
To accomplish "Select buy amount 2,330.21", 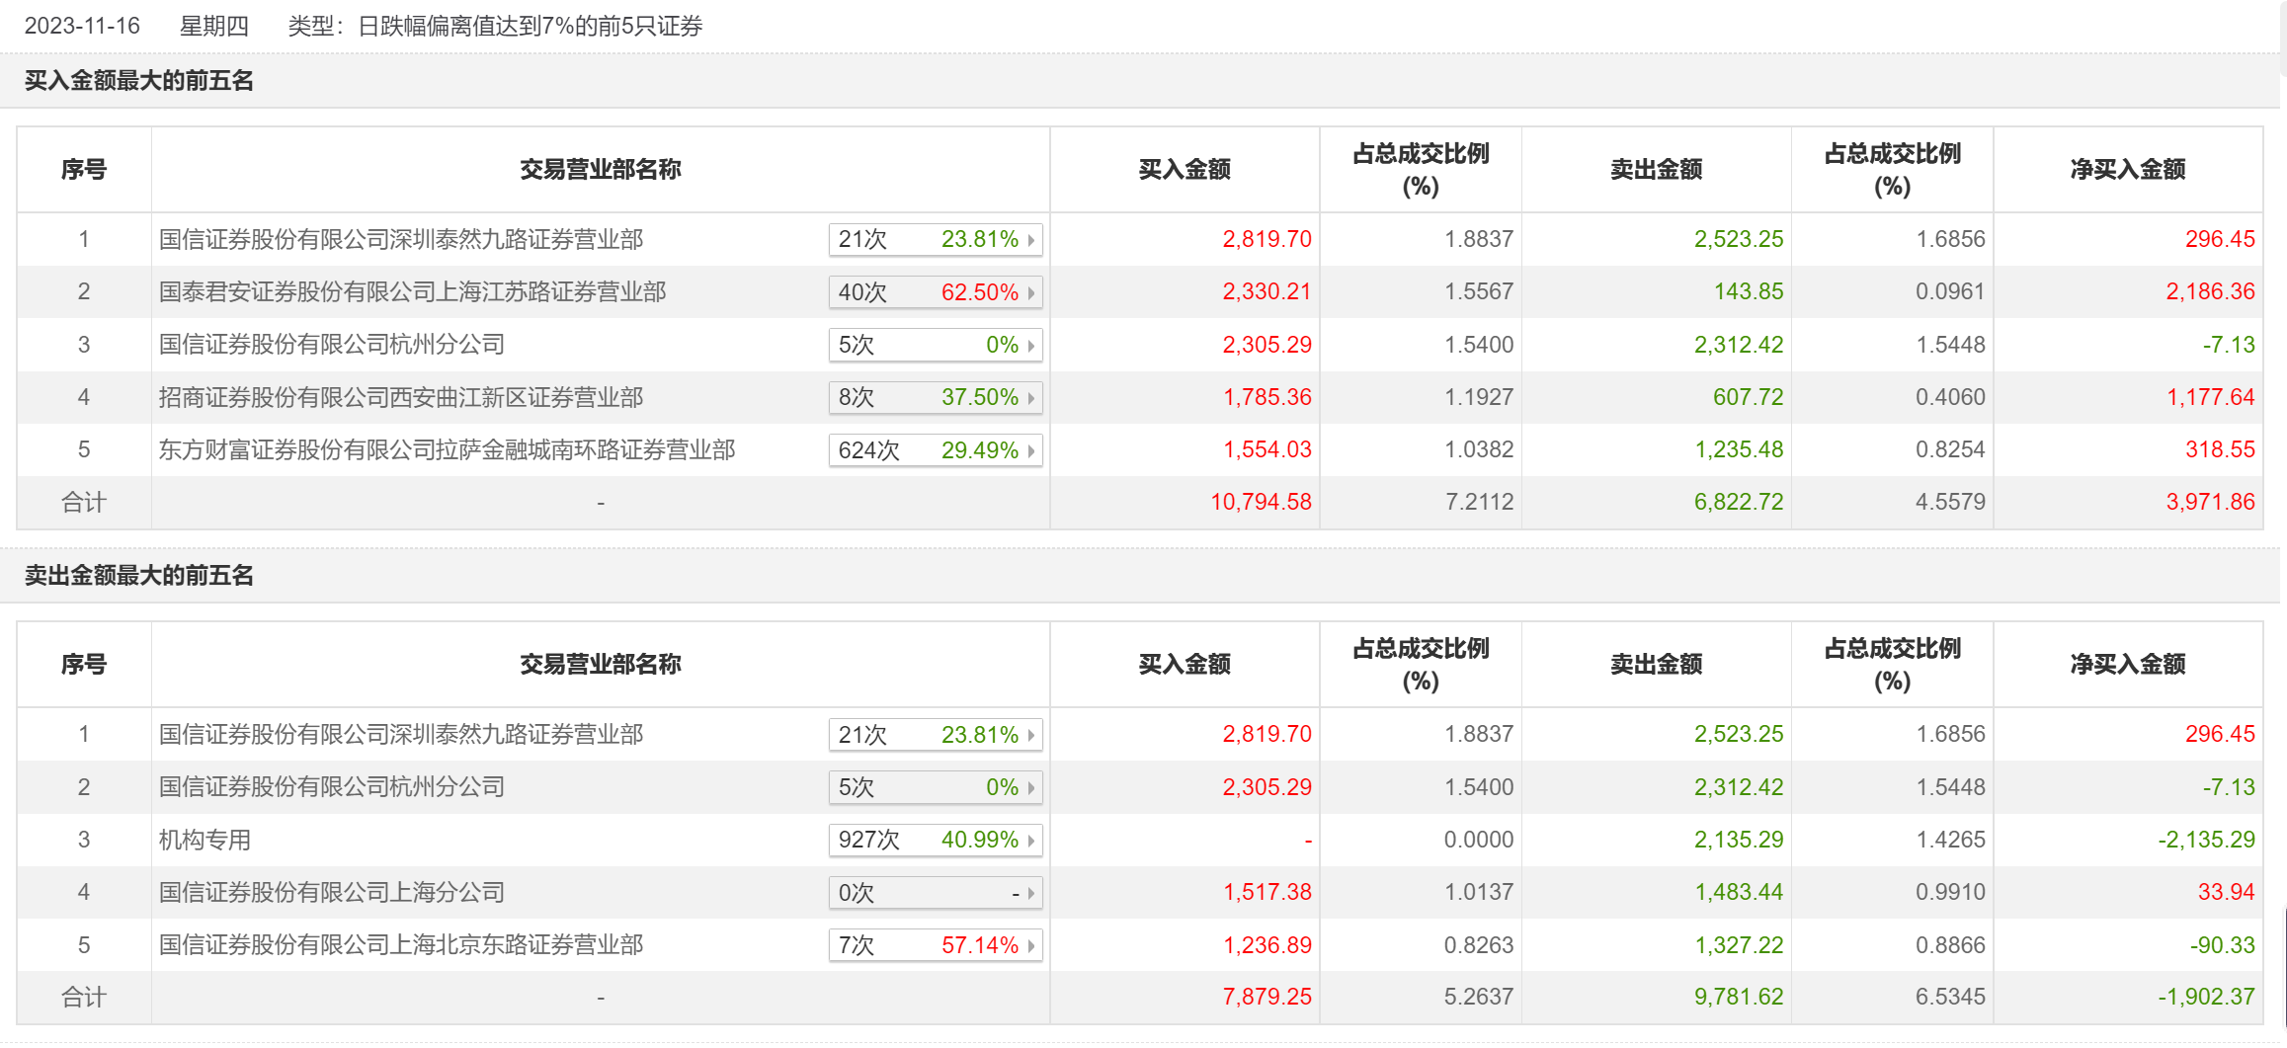I will 1266,292.
